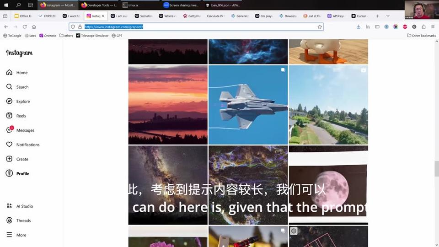Open the Onenote bookmark
This screenshot has width=439, height=247.
(x=48, y=36)
